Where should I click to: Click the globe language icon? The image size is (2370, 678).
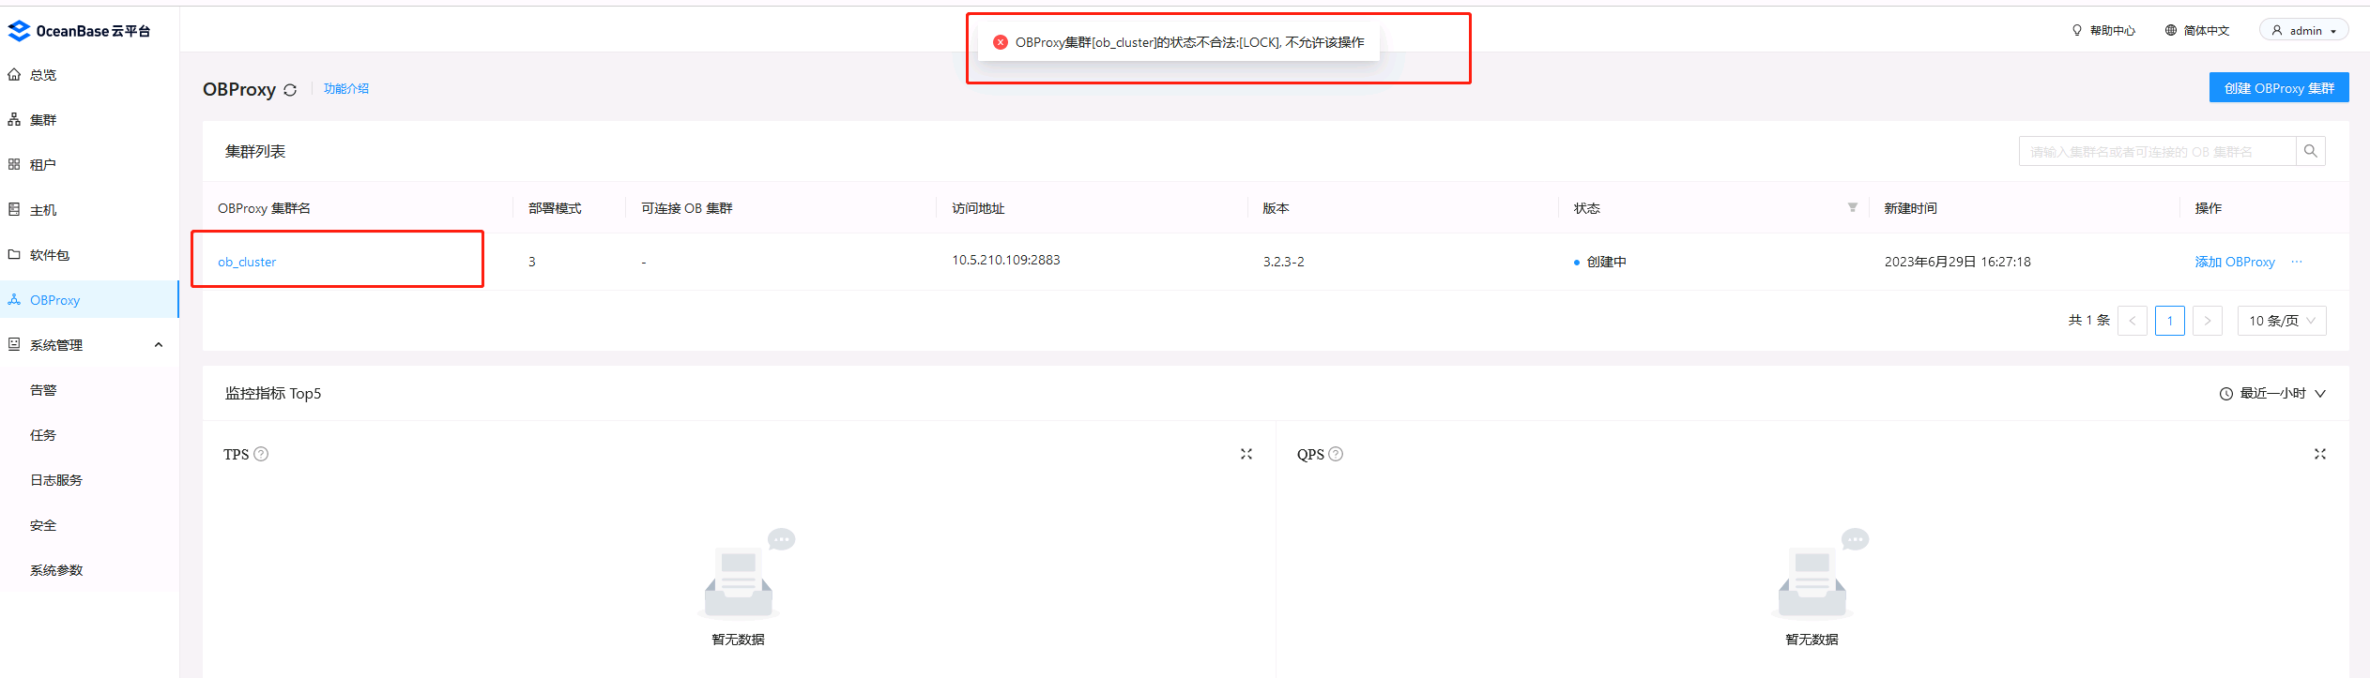click(x=2171, y=30)
